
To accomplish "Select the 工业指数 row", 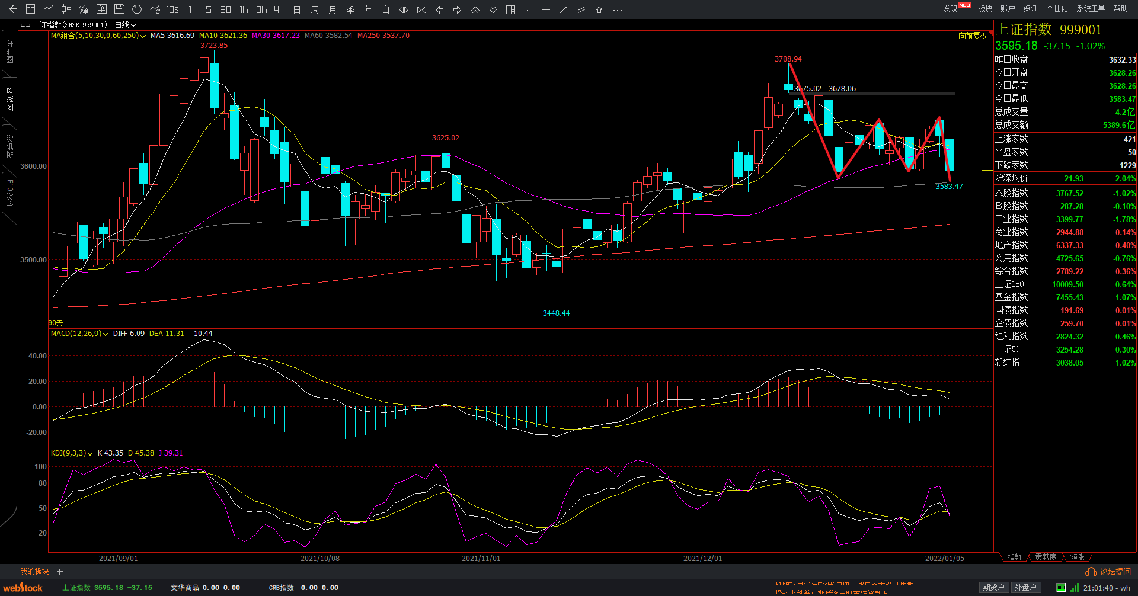I will pos(1065,219).
